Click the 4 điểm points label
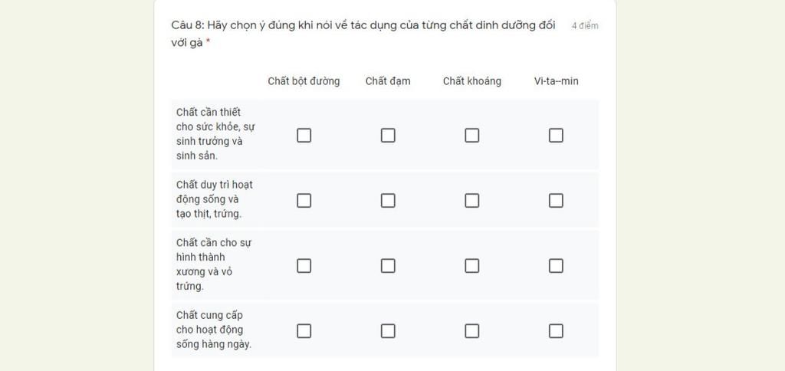Viewport: 785px width, 371px height. coord(585,26)
